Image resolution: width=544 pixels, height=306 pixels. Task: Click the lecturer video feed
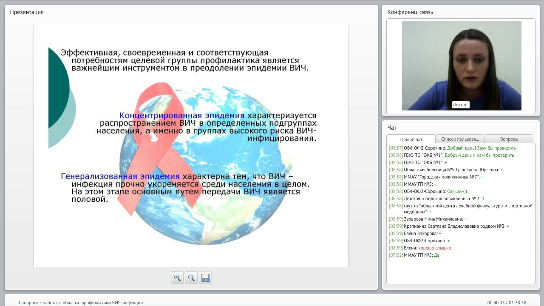(x=462, y=65)
